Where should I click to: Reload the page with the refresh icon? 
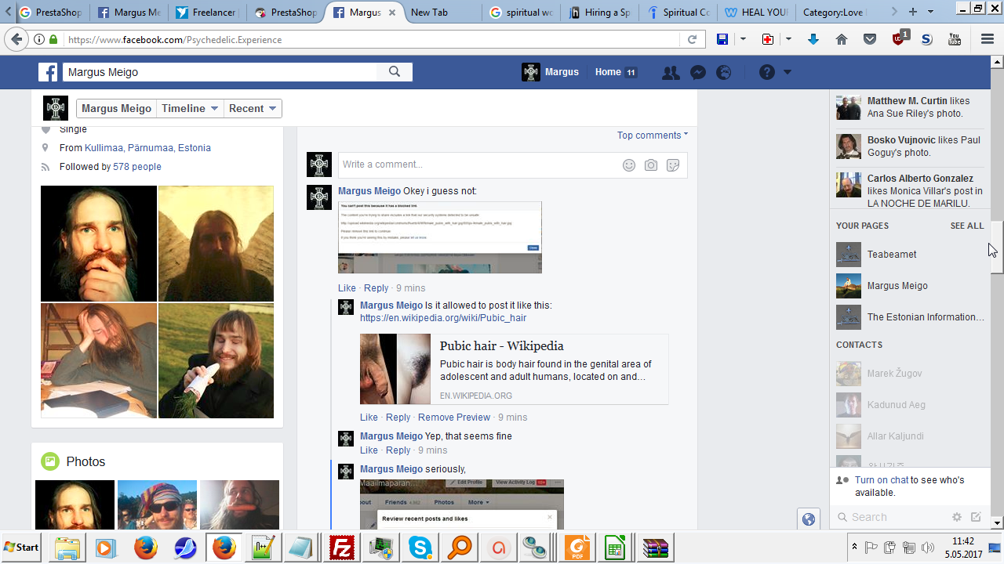point(692,39)
